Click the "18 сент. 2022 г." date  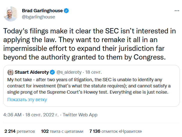point(42,115)
